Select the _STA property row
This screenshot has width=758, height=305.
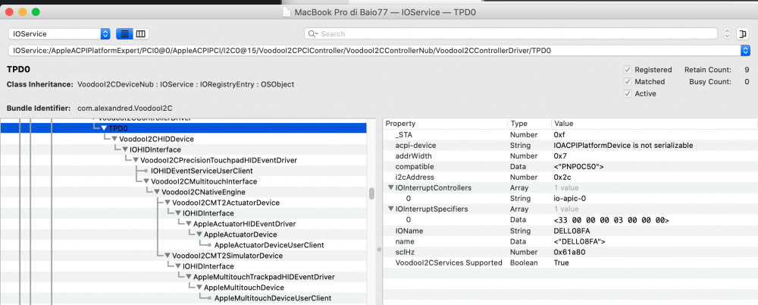(x=571, y=134)
